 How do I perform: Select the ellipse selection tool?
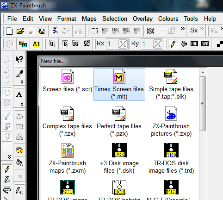click(19, 117)
